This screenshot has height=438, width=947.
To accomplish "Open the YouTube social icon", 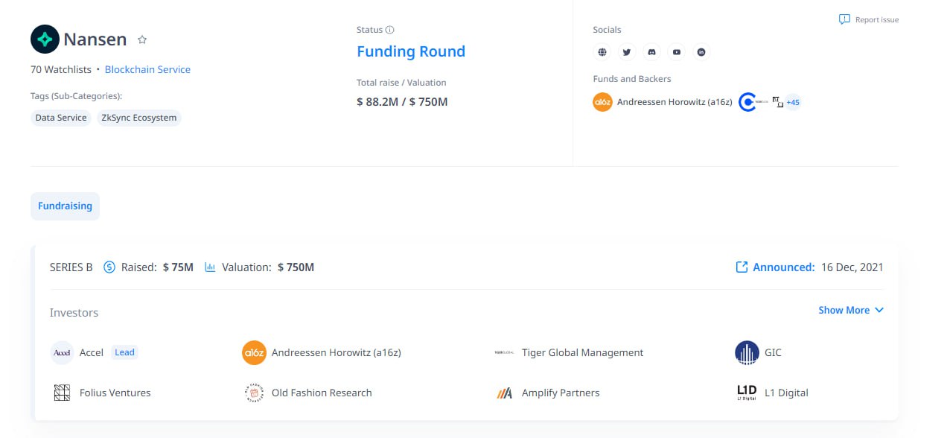I will 676,52.
